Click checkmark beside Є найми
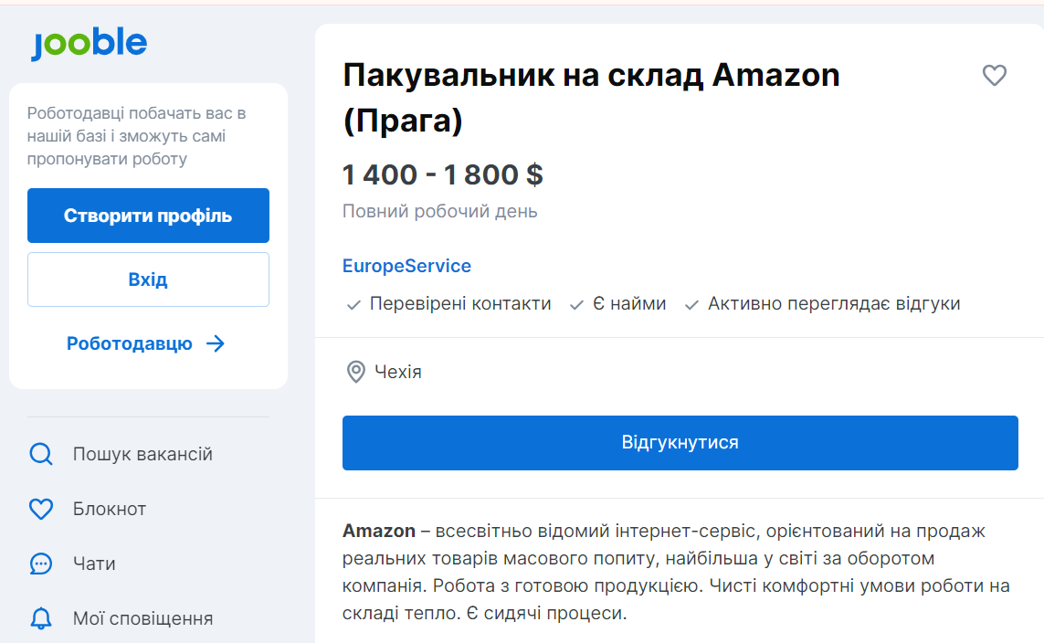Screen dimensions: 1044x643 pos(575,304)
